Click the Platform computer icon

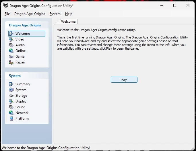tap(11, 119)
